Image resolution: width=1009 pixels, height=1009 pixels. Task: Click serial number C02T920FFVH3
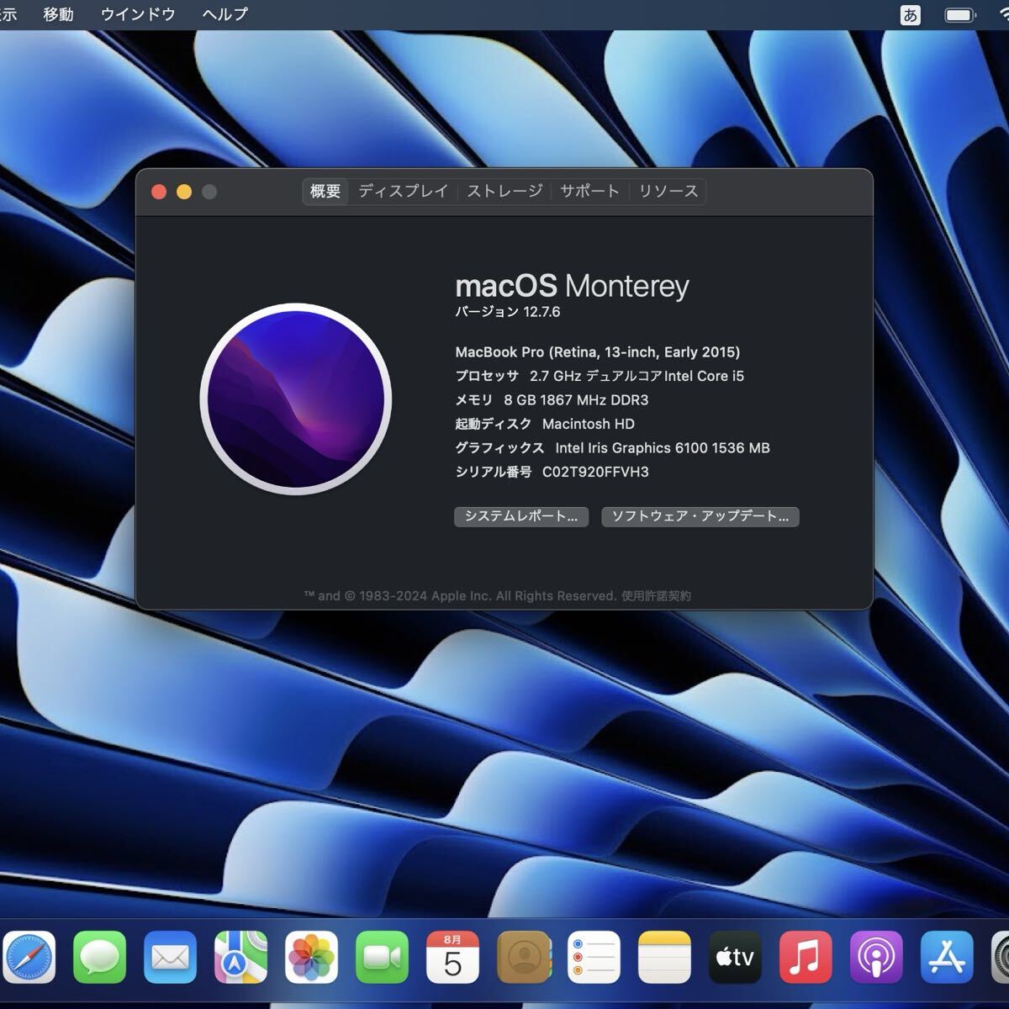[595, 472]
